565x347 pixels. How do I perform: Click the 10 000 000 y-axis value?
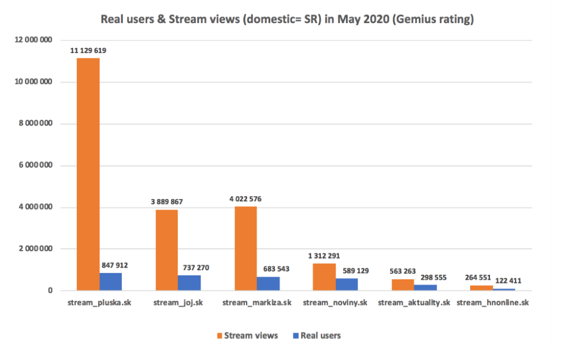(x=34, y=82)
